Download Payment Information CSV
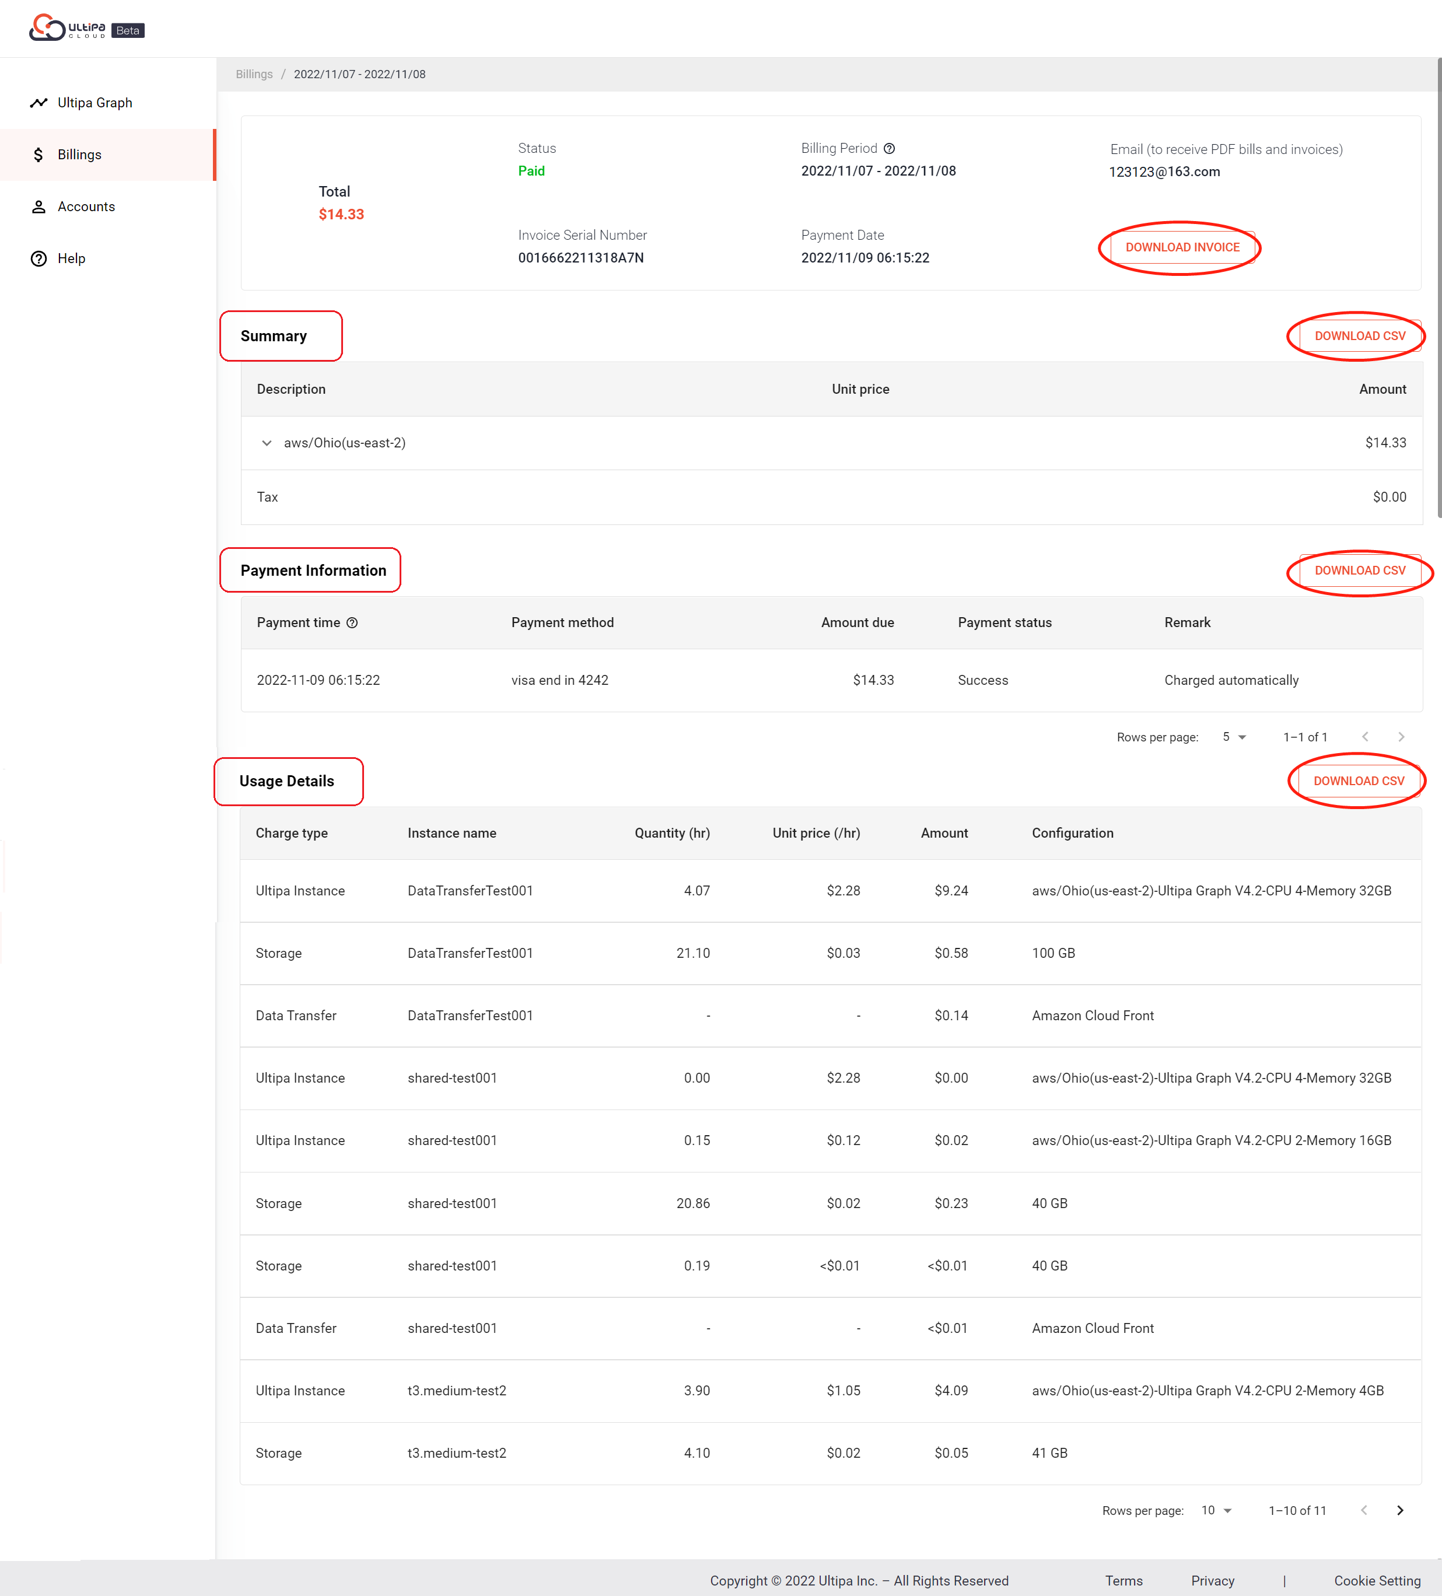 [x=1360, y=570]
